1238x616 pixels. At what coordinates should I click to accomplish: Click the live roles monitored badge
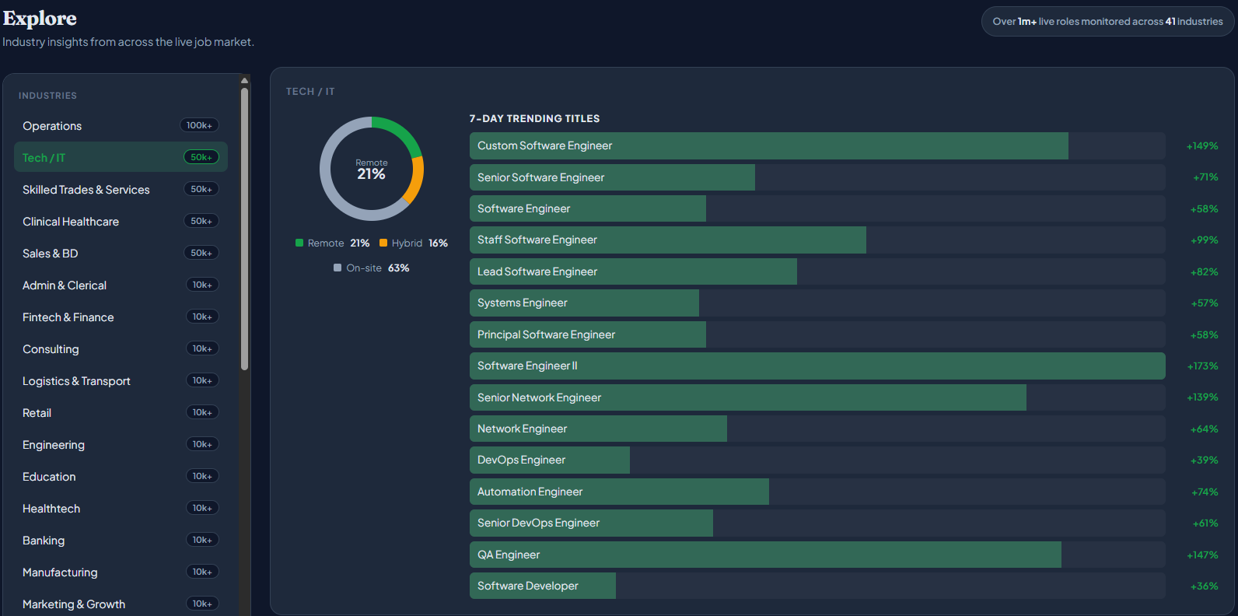pos(1108,22)
